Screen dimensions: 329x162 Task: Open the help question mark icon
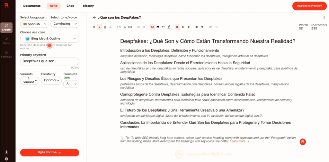pos(6,159)
